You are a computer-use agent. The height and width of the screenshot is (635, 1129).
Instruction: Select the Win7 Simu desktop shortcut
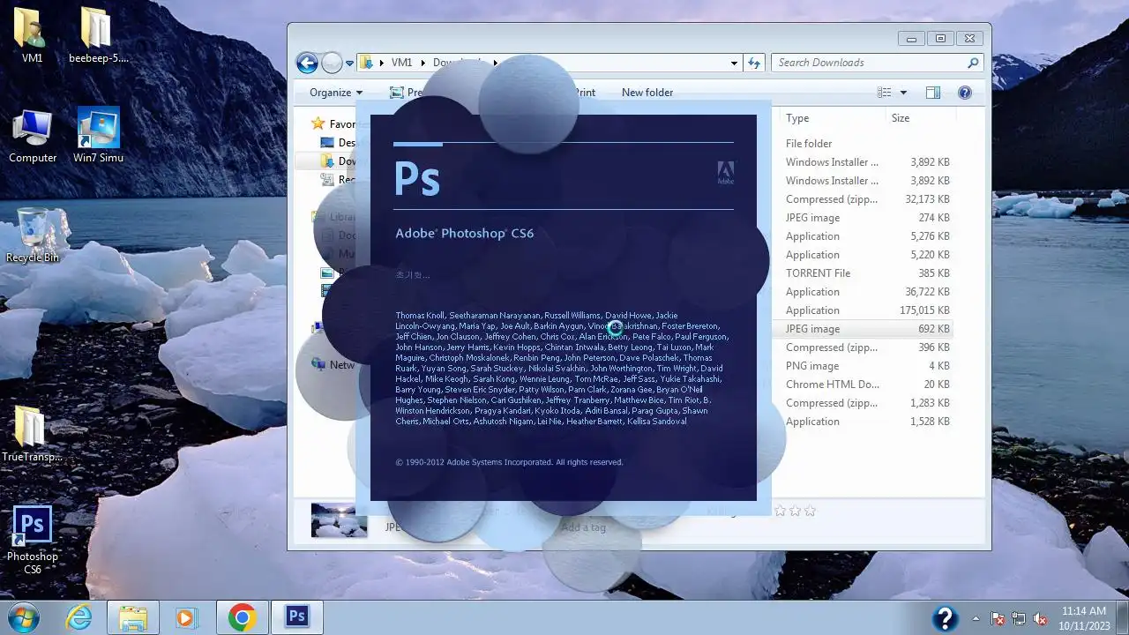point(98,136)
